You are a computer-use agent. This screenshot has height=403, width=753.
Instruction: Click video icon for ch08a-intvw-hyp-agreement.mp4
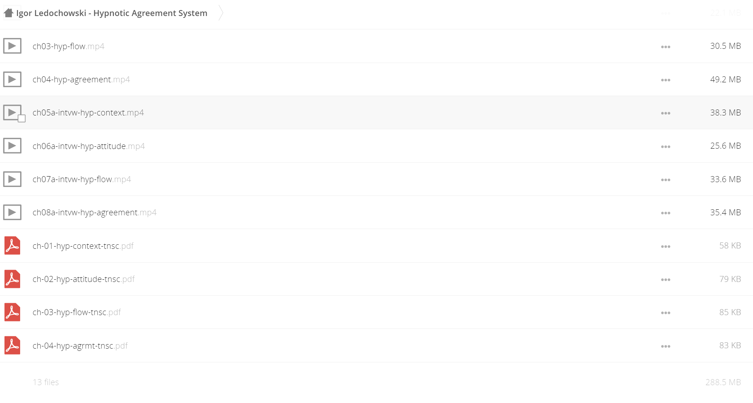(x=12, y=212)
